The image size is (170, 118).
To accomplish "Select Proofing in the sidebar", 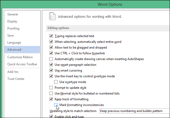I will [x=13, y=28].
